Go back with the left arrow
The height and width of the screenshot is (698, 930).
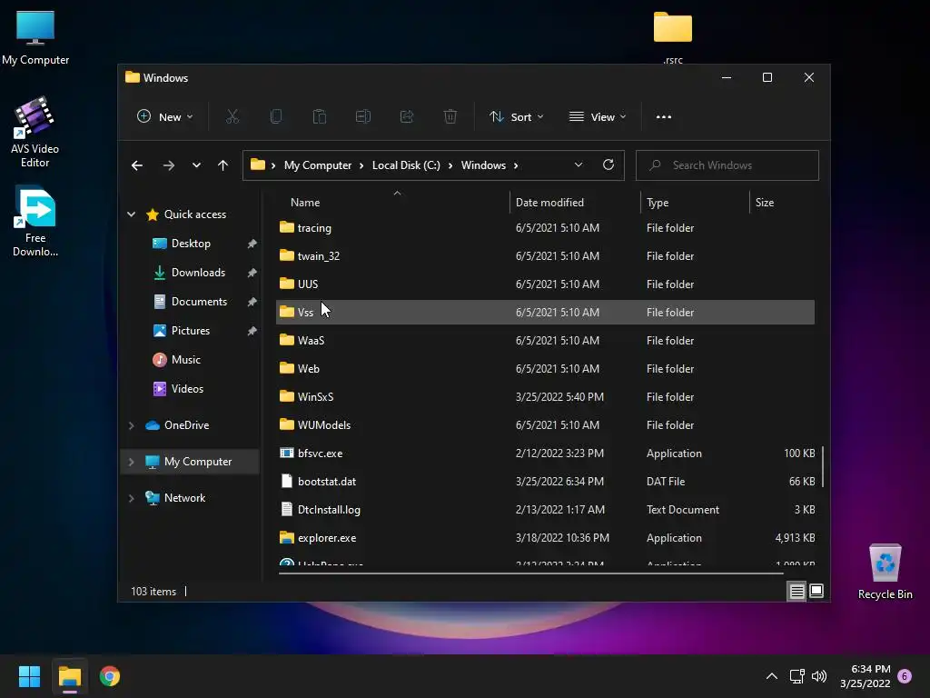(137, 165)
